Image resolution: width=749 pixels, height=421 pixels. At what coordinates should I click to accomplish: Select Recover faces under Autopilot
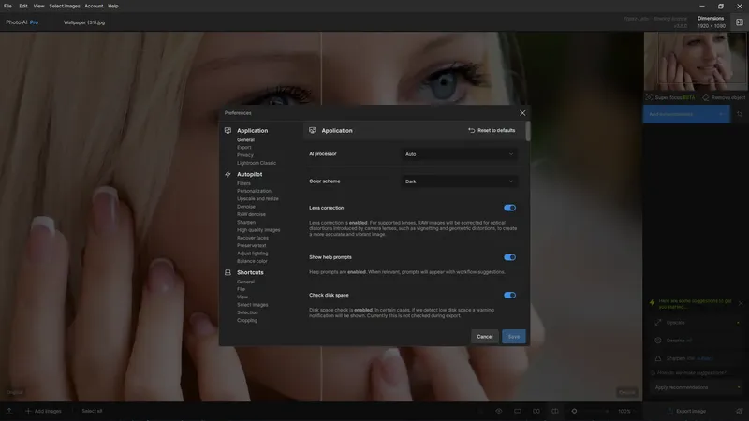click(x=253, y=238)
